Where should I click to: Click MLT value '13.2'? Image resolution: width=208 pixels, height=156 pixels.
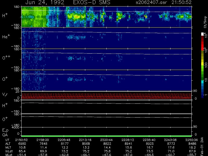point(86,147)
